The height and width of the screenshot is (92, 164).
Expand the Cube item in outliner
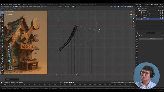coord(140,12)
